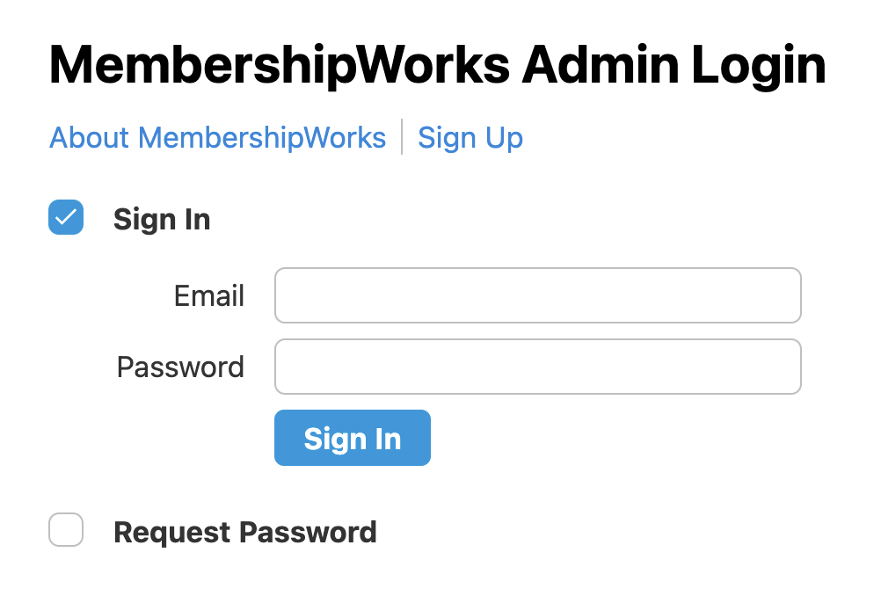This screenshot has width=874, height=596.
Task: Click the MembershipWorks Admin Login heading
Action: point(437,66)
